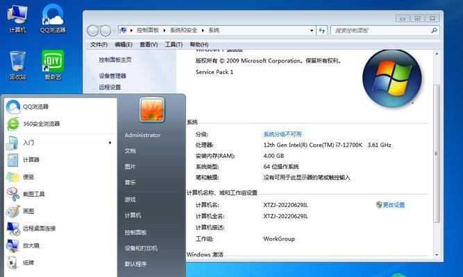Expand the breadcrumb arrow after 控制面板
463x277 pixels.
tap(165, 30)
